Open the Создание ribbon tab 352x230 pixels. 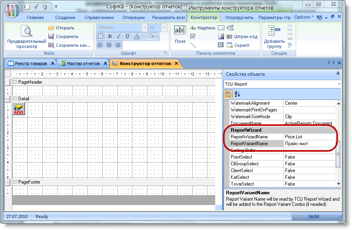pyautogui.click(x=65, y=17)
